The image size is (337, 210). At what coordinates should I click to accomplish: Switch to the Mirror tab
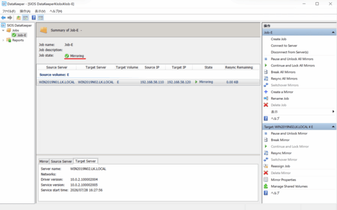point(44,161)
